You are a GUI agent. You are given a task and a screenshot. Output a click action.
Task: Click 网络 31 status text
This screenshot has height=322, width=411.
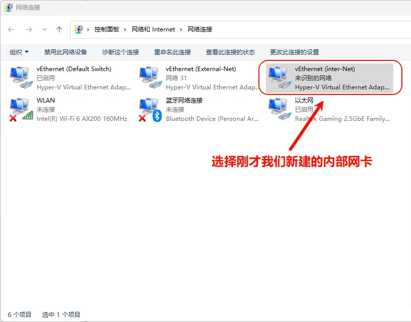[x=176, y=78]
